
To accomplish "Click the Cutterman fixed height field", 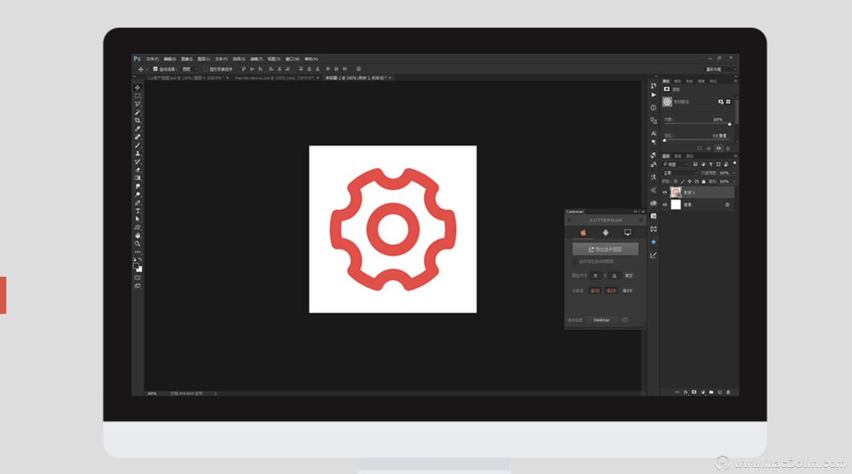I will point(614,275).
